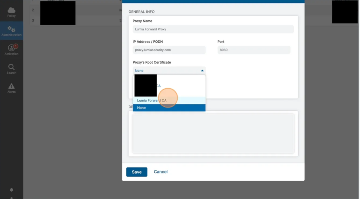Screen dimensions: 360x199
Task: Click the notification bell icon in sidebar
Action: (11, 190)
